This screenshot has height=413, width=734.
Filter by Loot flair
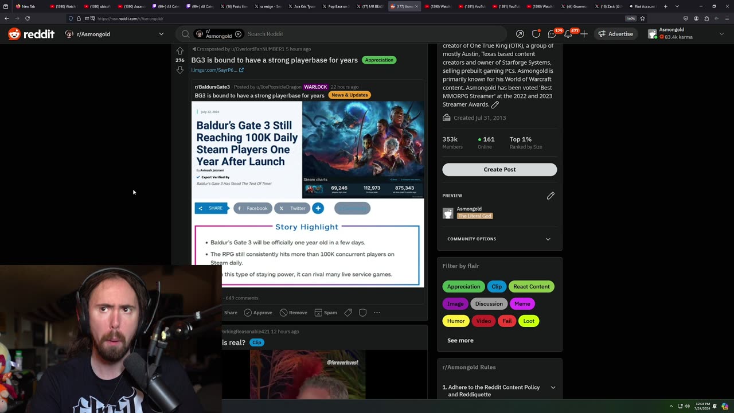529,321
